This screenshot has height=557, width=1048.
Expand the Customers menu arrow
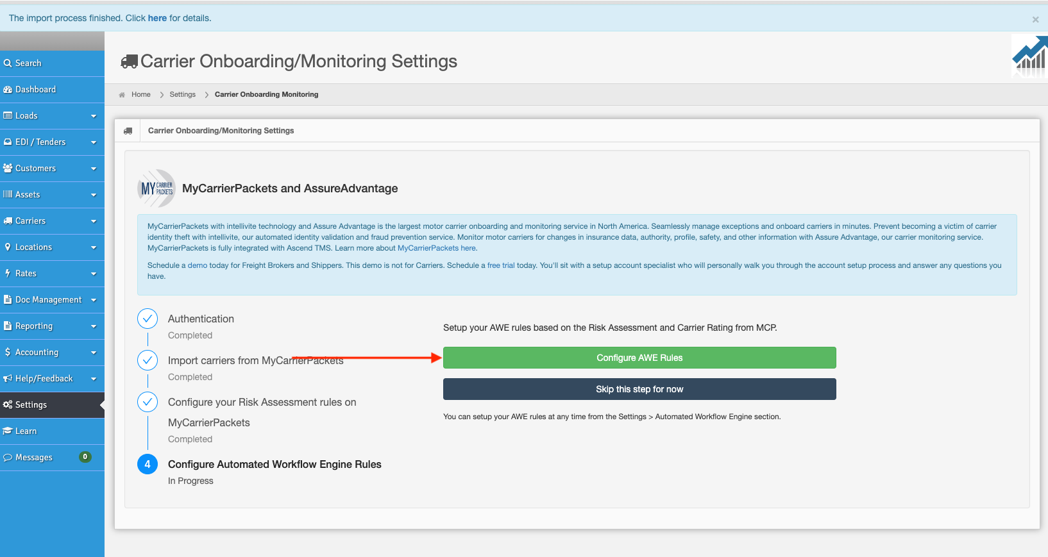click(94, 169)
